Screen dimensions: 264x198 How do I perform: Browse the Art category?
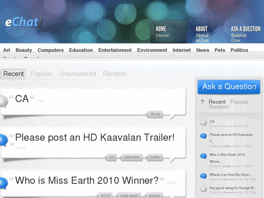[x=7, y=50]
